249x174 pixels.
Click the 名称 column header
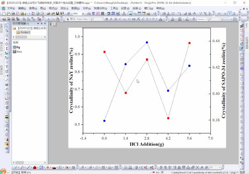coord(16,42)
